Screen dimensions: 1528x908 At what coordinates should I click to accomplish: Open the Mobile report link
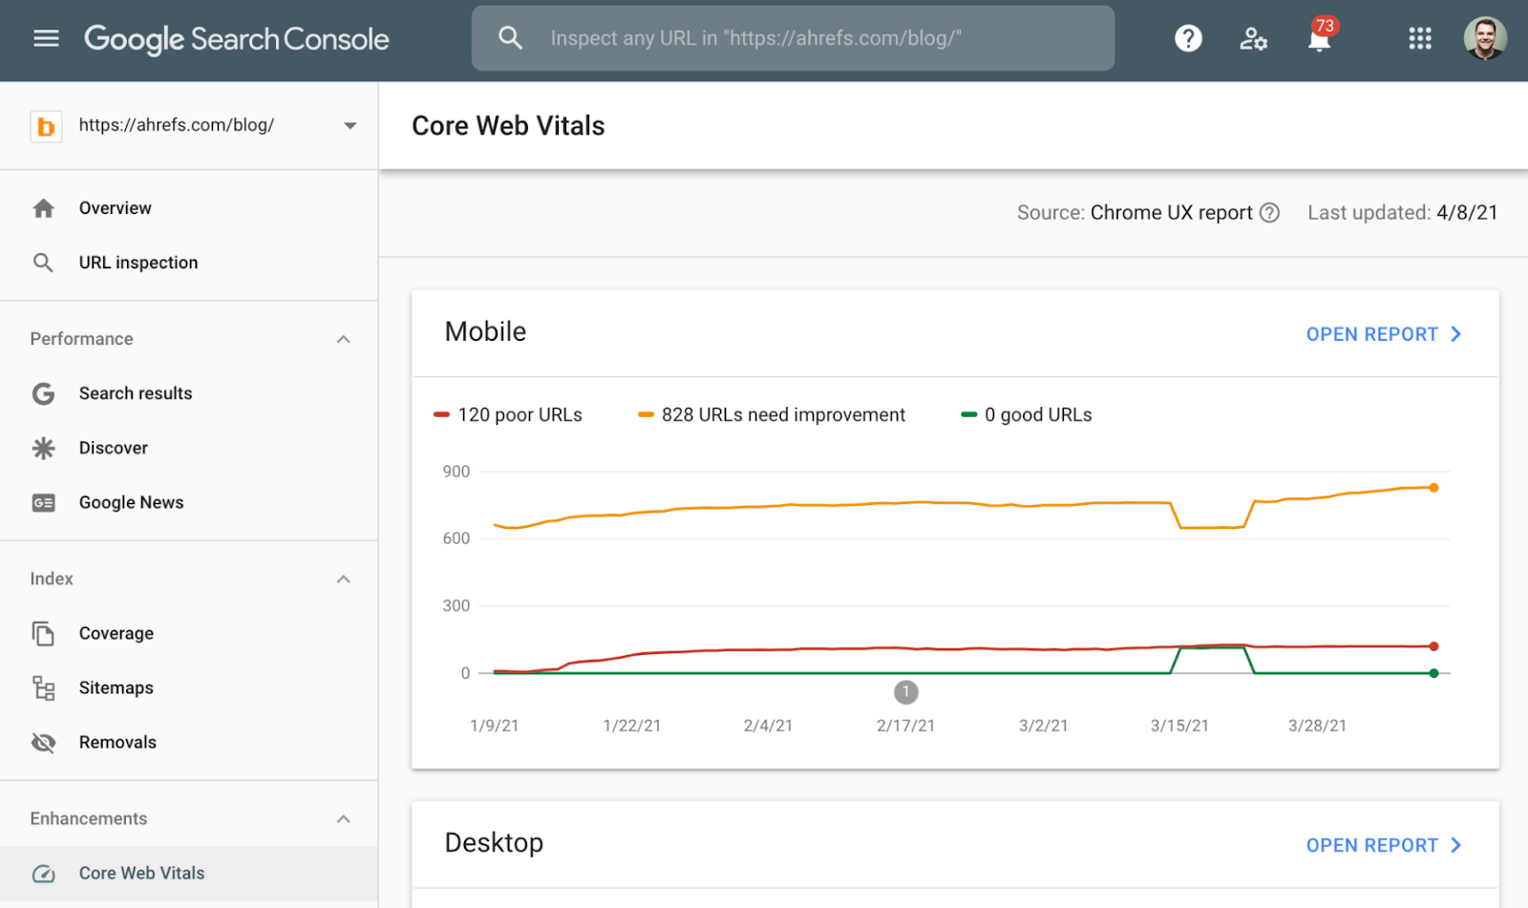(1383, 334)
